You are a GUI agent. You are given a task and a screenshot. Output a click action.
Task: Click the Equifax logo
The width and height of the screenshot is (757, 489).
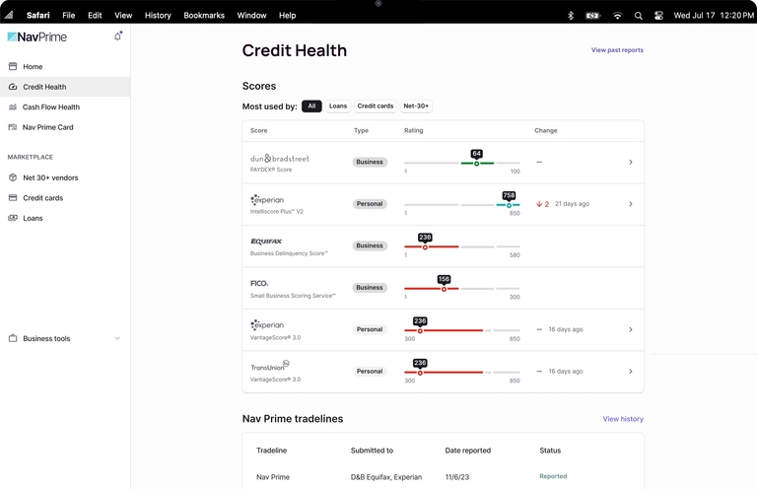click(266, 241)
